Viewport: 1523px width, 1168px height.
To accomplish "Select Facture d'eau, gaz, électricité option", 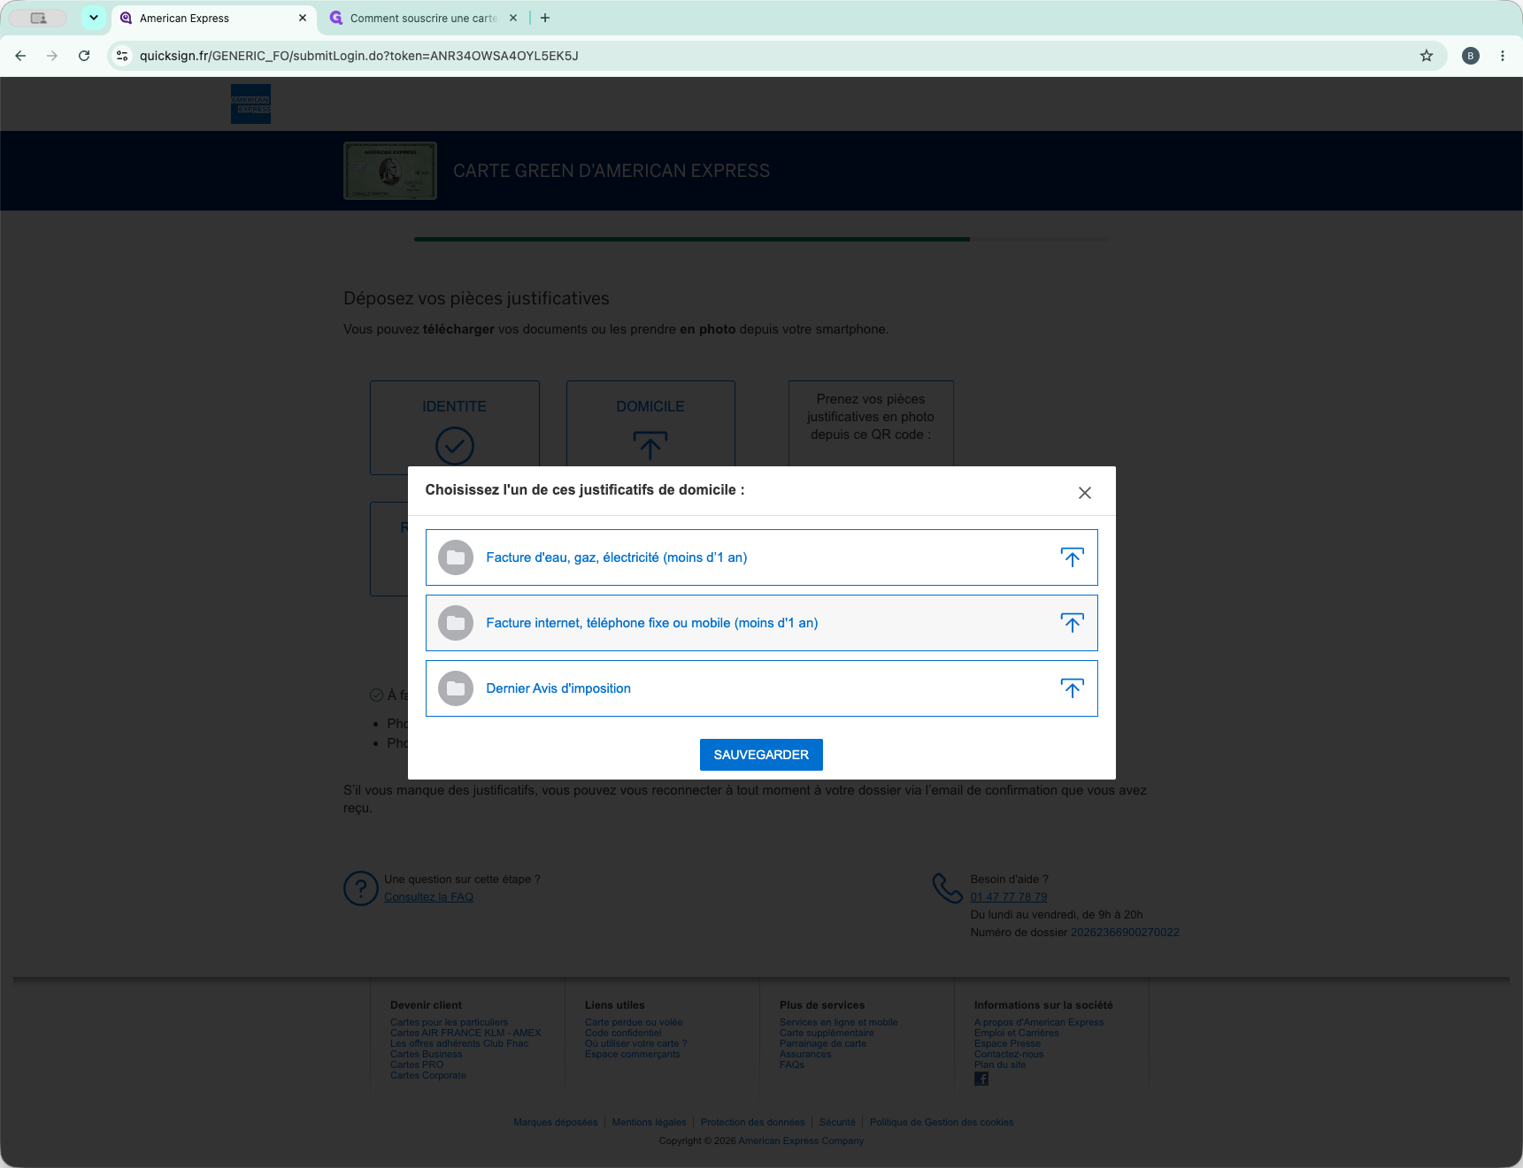I will point(761,557).
